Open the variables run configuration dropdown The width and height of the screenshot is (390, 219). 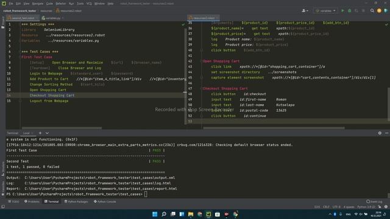(326, 11)
